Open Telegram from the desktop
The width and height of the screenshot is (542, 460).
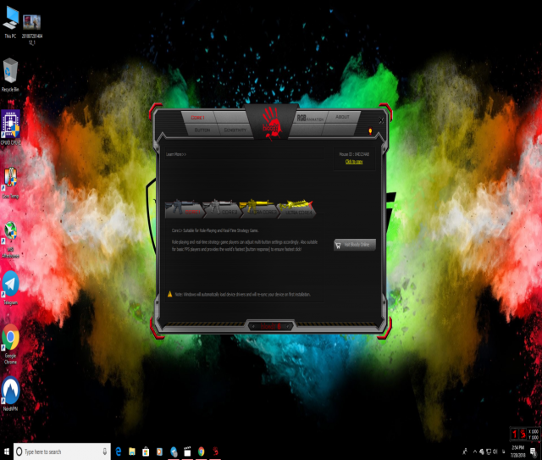(10, 285)
